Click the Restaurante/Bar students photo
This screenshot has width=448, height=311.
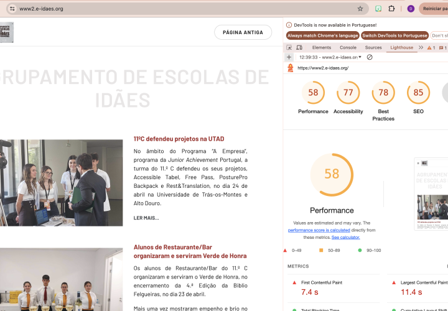click(x=62, y=279)
